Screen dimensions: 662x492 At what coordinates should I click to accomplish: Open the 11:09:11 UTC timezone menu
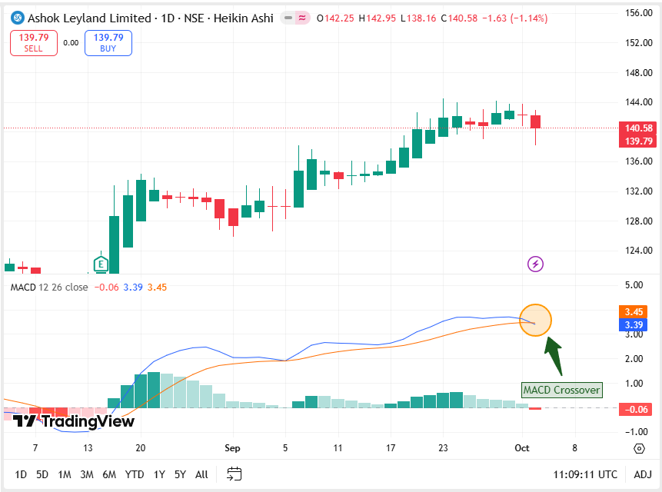[x=584, y=474]
